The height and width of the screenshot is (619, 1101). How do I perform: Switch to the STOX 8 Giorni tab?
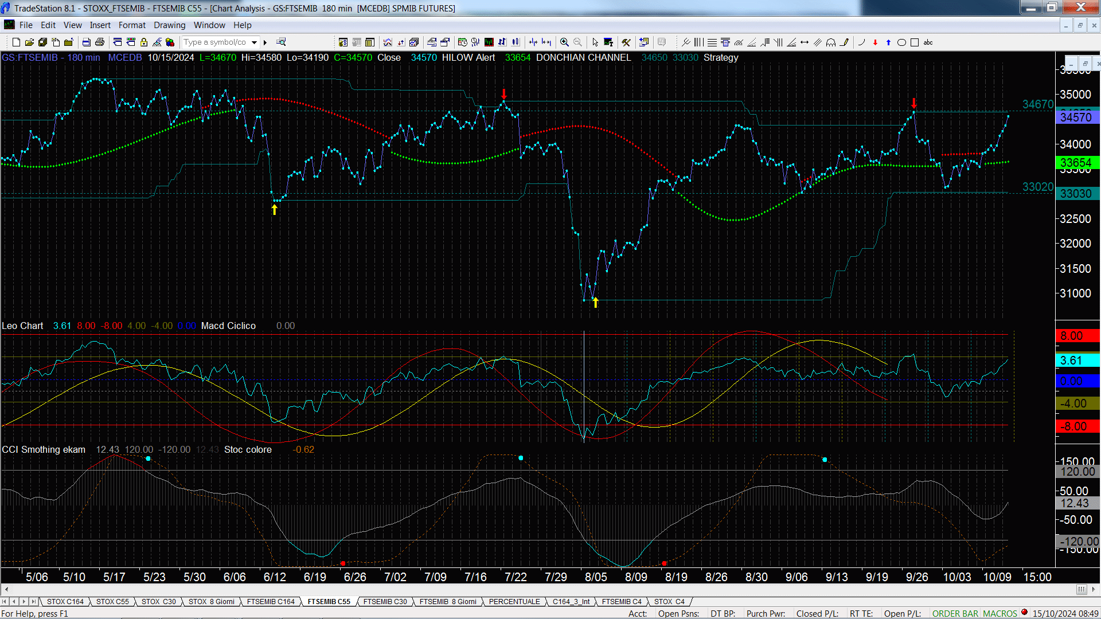[212, 601]
